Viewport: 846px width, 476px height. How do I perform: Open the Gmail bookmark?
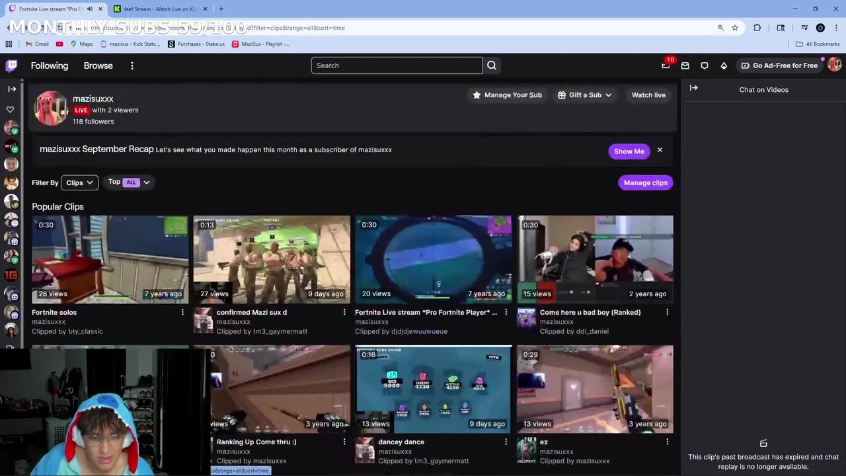coord(37,44)
